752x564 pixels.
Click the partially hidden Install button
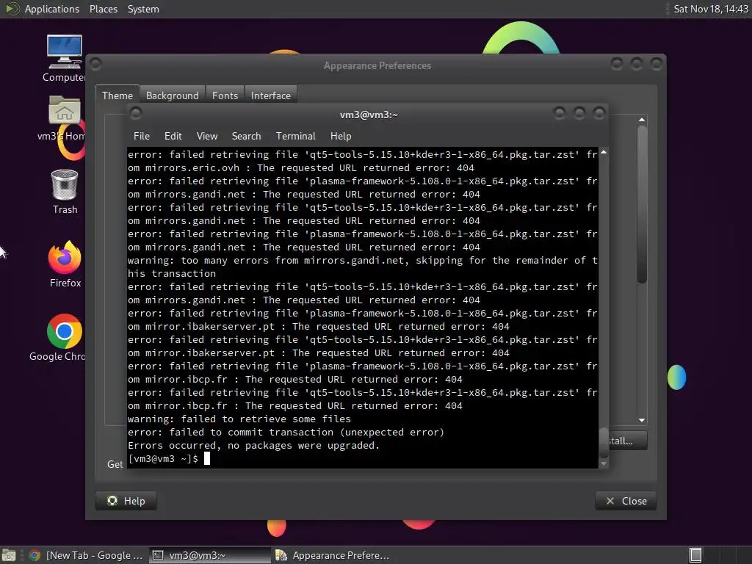click(628, 441)
